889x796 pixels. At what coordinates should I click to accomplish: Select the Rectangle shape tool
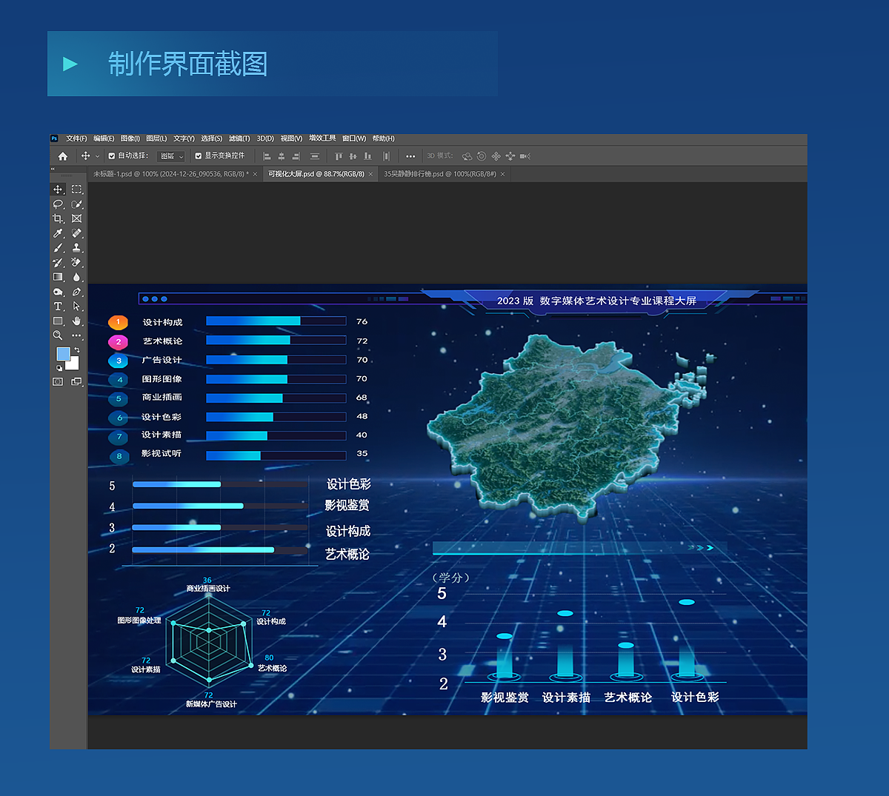[x=58, y=321]
